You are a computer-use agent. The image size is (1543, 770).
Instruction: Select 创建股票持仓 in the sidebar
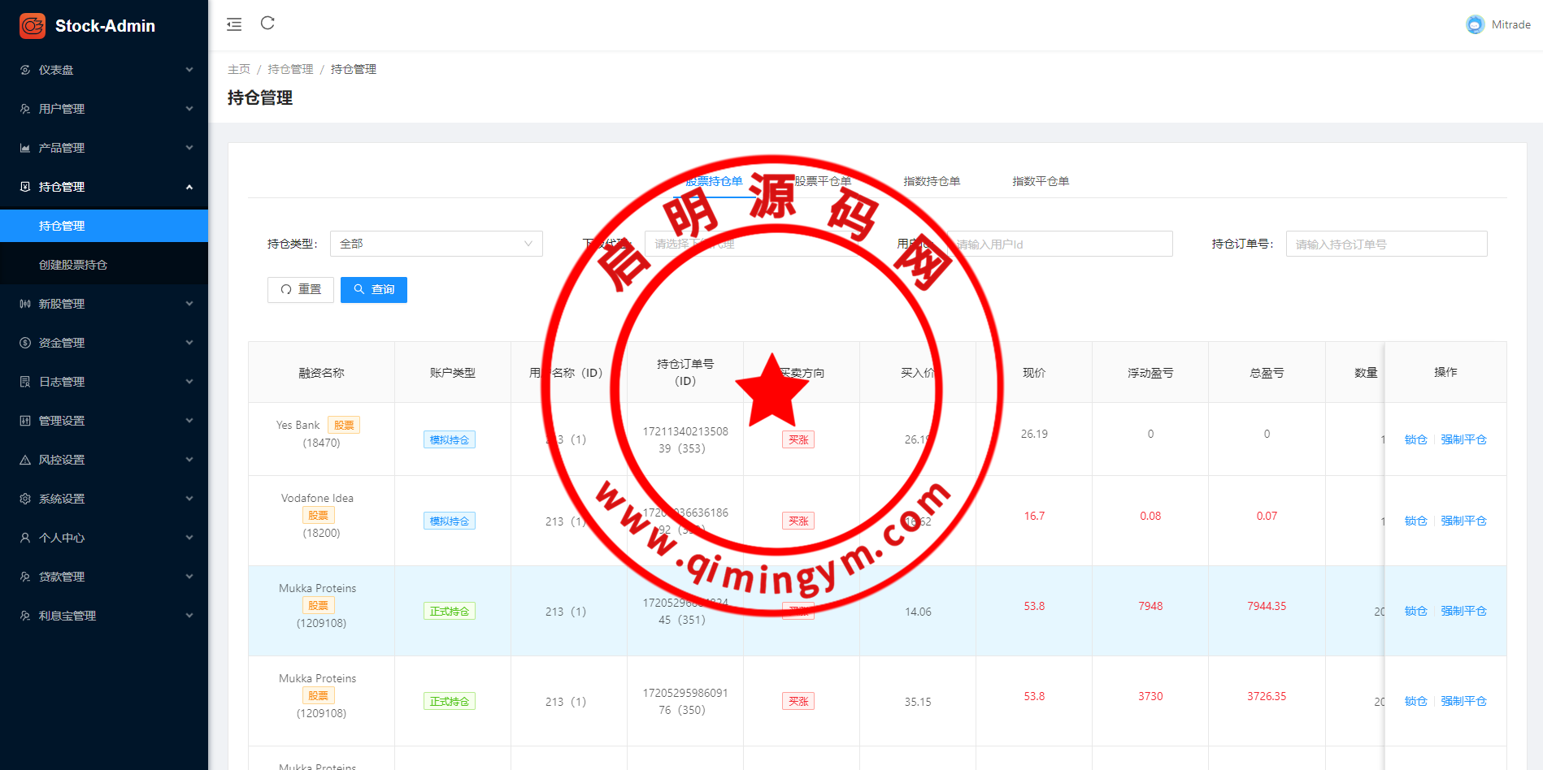click(73, 265)
